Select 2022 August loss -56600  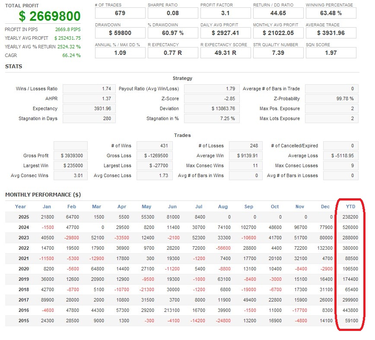(223, 248)
